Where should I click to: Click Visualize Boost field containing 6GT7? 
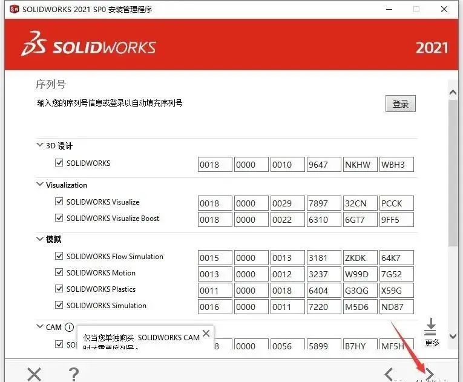click(360, 220)
